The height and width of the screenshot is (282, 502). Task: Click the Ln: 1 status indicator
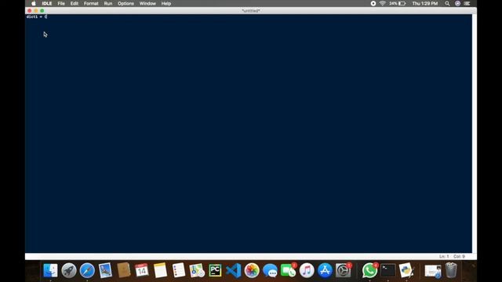(x=444, y=256)
